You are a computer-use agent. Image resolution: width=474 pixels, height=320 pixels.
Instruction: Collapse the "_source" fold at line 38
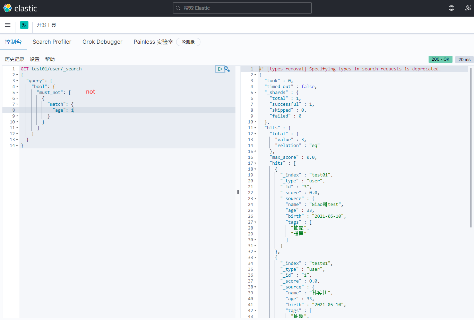point(256,287)
